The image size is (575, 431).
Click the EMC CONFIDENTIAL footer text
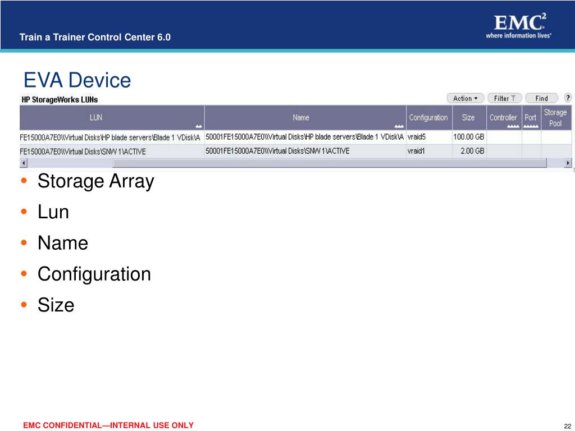(x=108, y=425)
